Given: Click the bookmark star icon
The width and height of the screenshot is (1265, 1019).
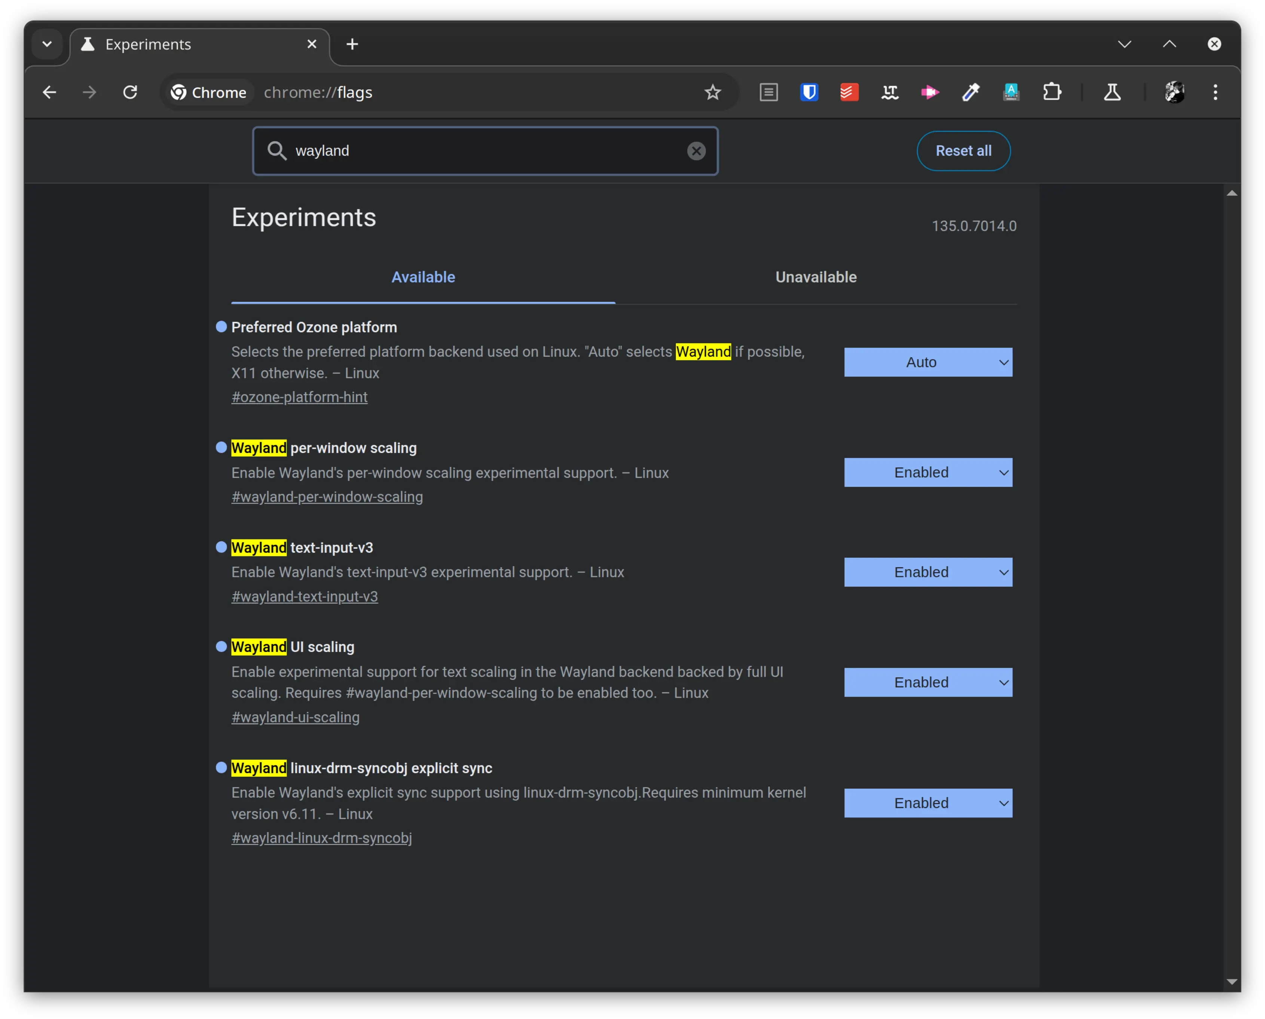Looking at the screenshot, I should [713, 92].
